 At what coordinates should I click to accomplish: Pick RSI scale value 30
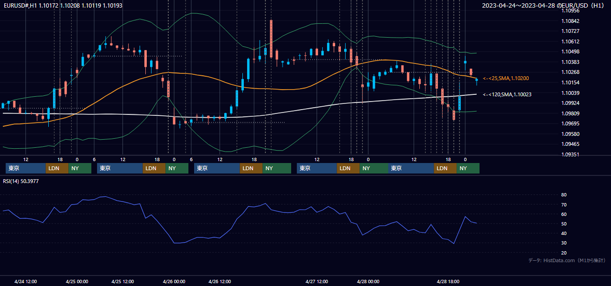pyautogui.click(x=564, y=243)
